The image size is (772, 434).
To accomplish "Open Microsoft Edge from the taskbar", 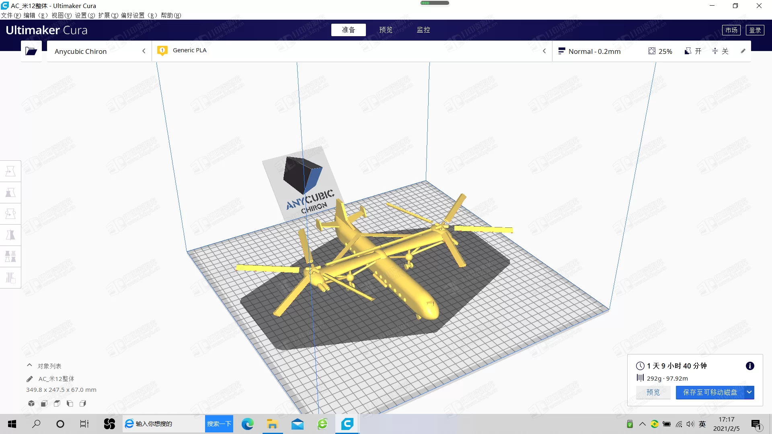I will (x=248, y=424).
